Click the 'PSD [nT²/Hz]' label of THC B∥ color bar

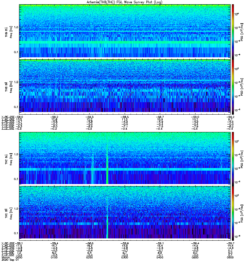[x=242, y=214]
